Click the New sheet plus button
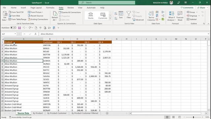 [x=107, y=113]
